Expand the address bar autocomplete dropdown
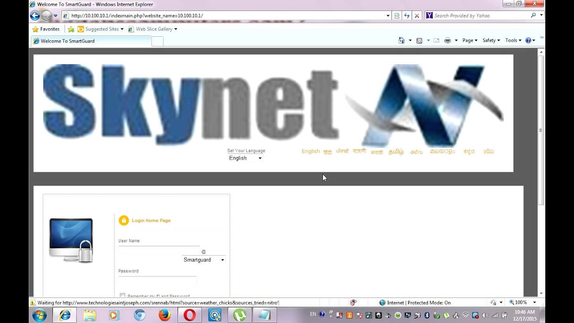The height and width of the screenshot is (323, 574). (x=388, y=16)
